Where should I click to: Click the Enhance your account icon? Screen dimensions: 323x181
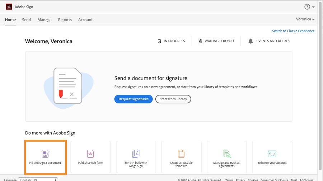pos(272,154)
